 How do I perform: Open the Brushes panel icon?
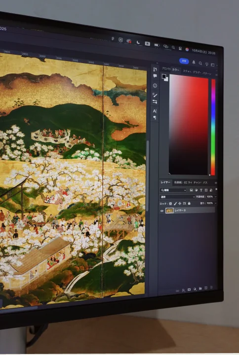click(155, 95)
